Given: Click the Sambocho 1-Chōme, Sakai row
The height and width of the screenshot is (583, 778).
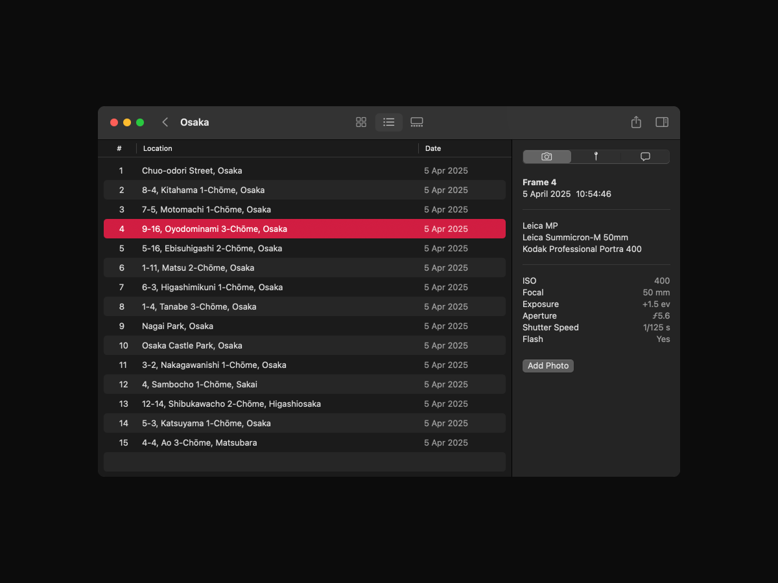Looking at the screenshot, I should pos(305,385).
